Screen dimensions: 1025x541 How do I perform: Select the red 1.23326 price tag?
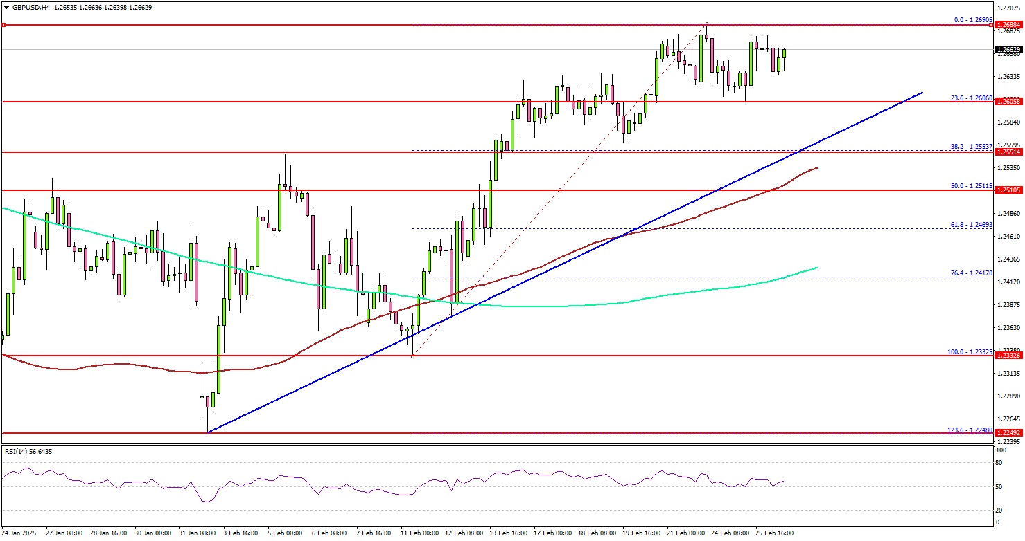[x=1009, y=356]
